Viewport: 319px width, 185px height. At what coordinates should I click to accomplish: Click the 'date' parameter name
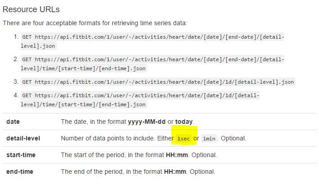click(13, 122)
